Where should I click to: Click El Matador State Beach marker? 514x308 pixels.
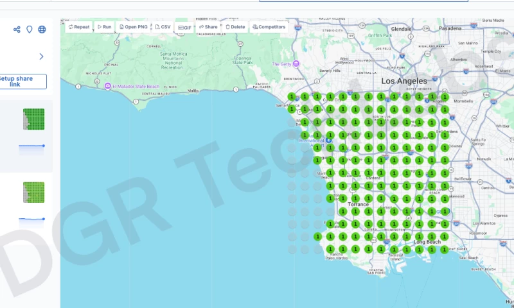tap(107, 86)
